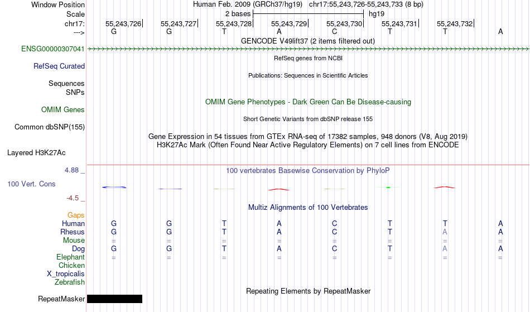Select the Rhesus alignment row label
Image resolution: width=530 pixels, height=312 pixels.
coord(73,232)
